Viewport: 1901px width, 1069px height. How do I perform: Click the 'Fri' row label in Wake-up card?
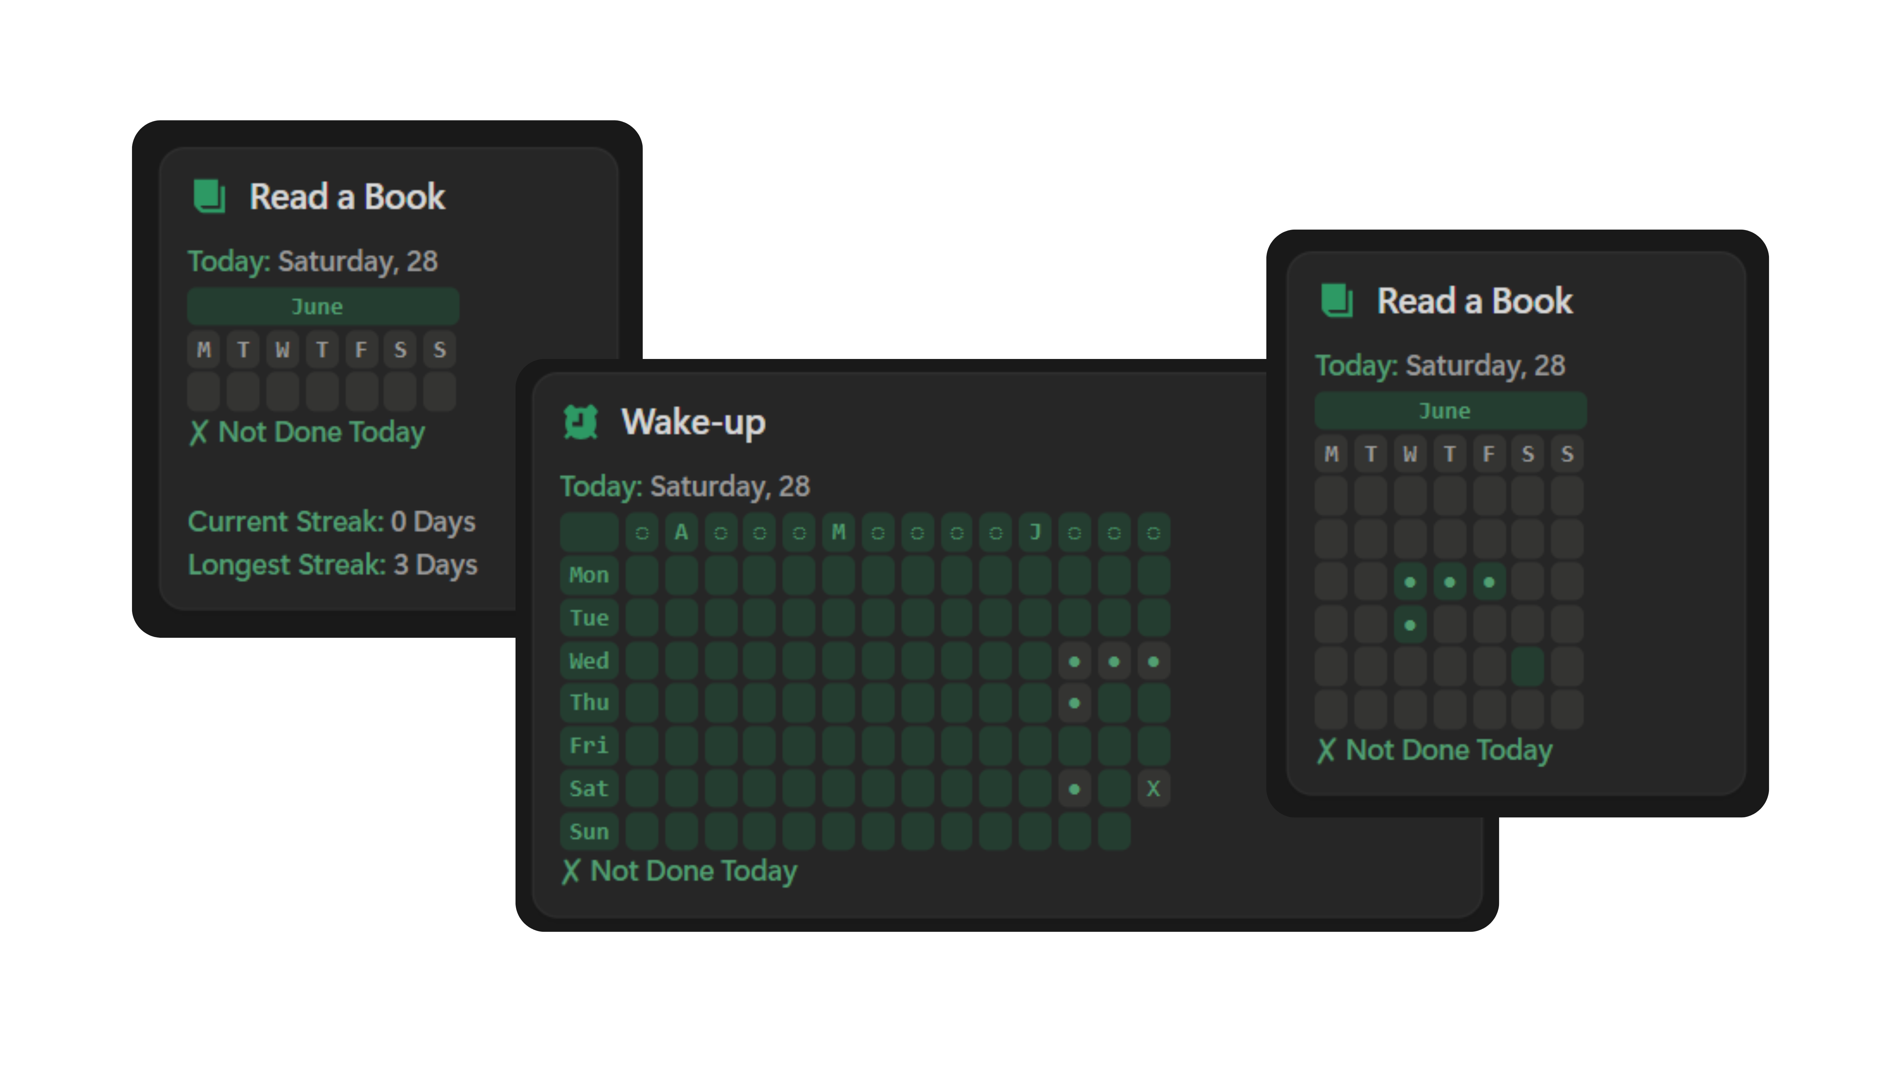589,746
